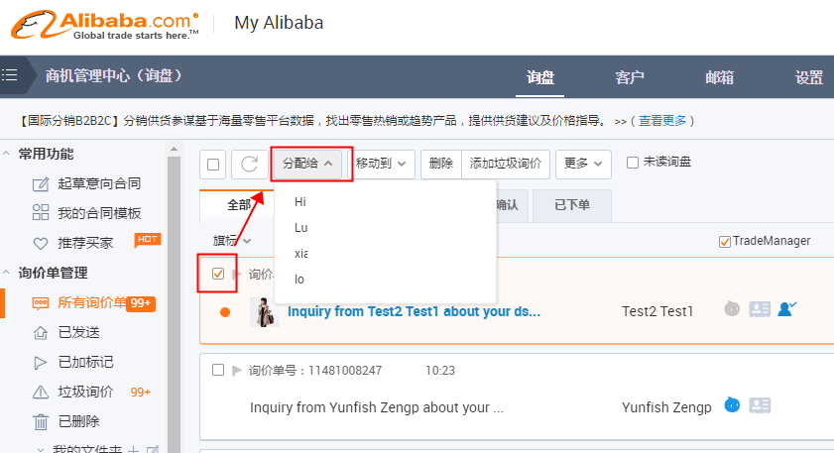Screen dimensions: 834x453
Task: Switch to the 已下单 tab
Action: tap(571, 205)
